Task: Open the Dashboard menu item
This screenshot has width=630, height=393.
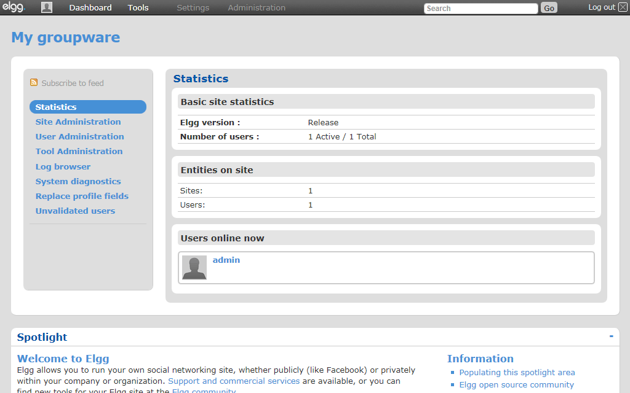Action: 90,8
